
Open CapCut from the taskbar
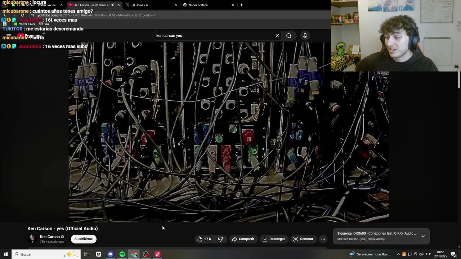98,254
